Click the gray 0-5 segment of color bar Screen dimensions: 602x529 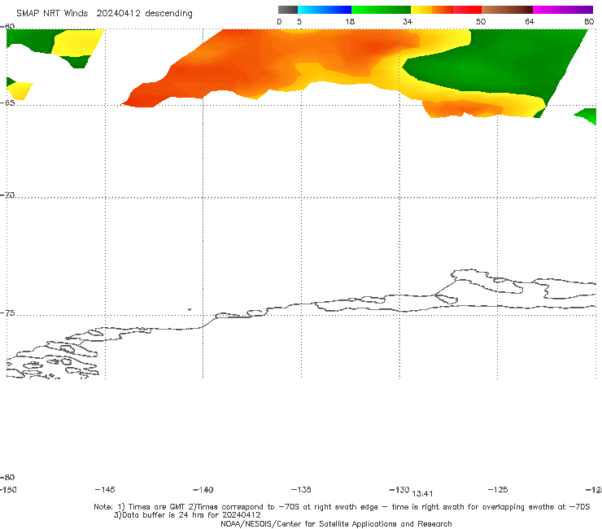287,10
